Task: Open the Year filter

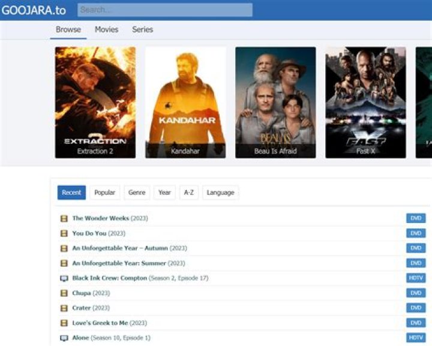Action: [x=164, y=192]
